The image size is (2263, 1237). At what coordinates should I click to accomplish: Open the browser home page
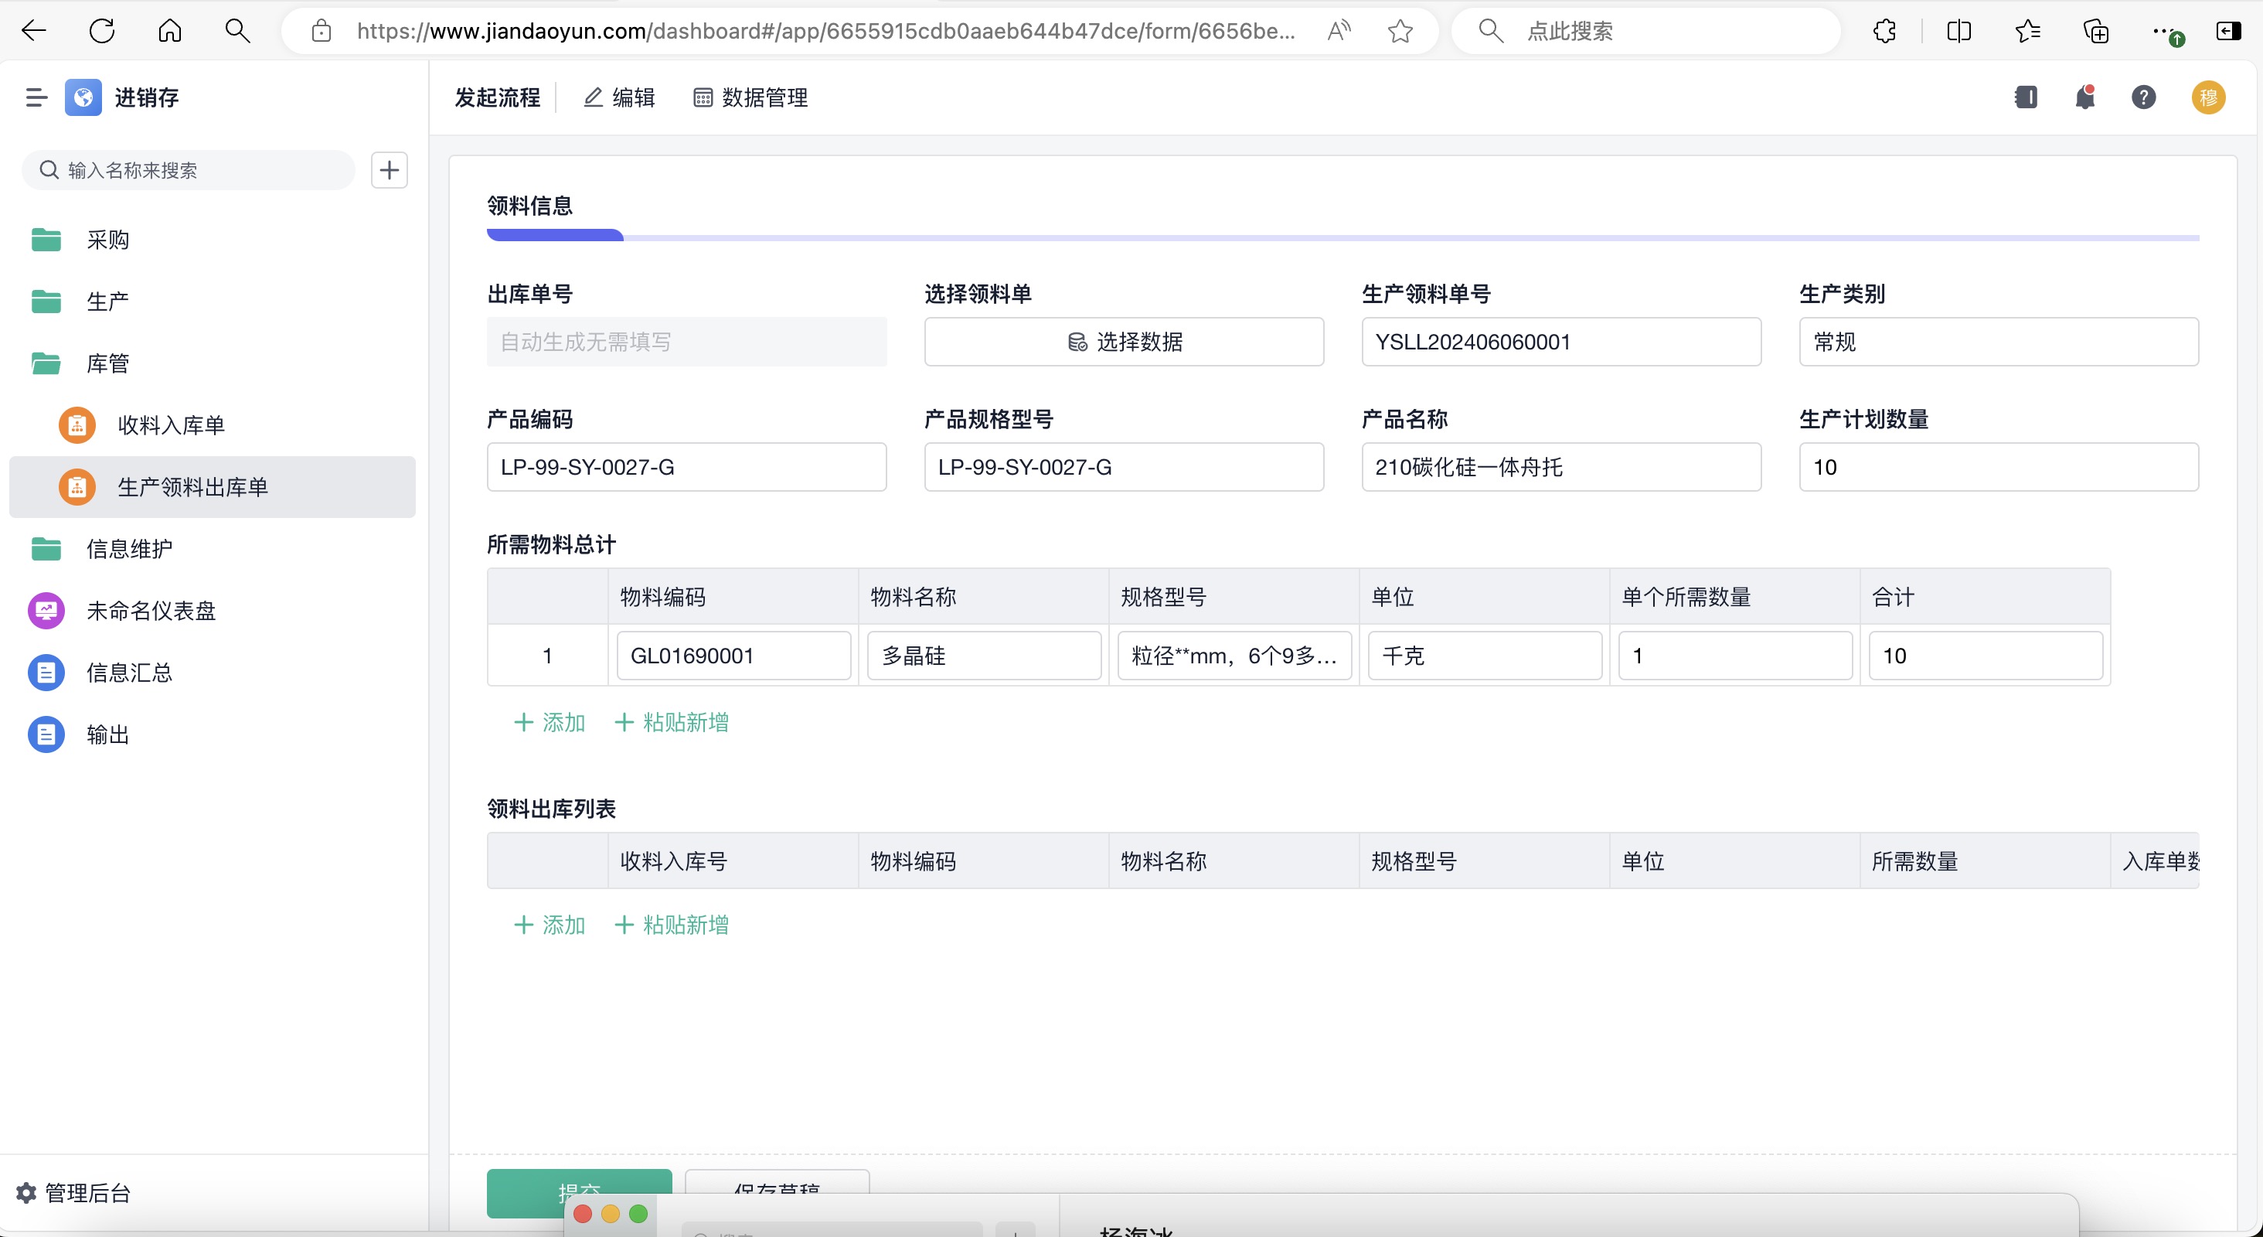pyautogui.click(x=169, y=32)
